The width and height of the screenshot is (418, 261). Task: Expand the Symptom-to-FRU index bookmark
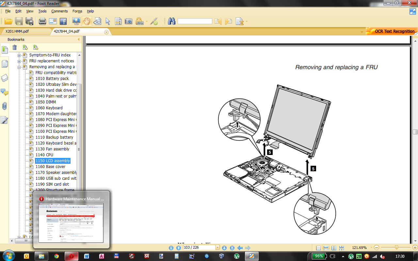(x=19, y=55)
